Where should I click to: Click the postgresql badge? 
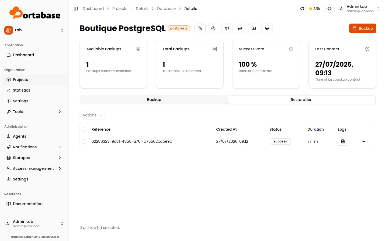tap(179, 28)
